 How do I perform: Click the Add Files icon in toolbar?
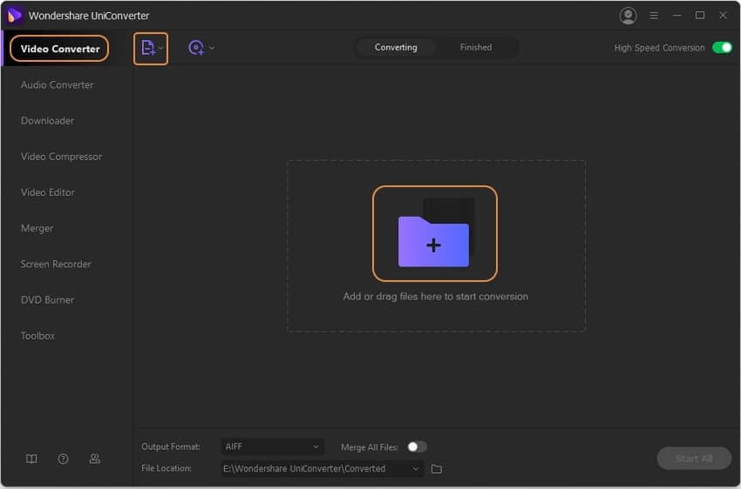(148, 48)
